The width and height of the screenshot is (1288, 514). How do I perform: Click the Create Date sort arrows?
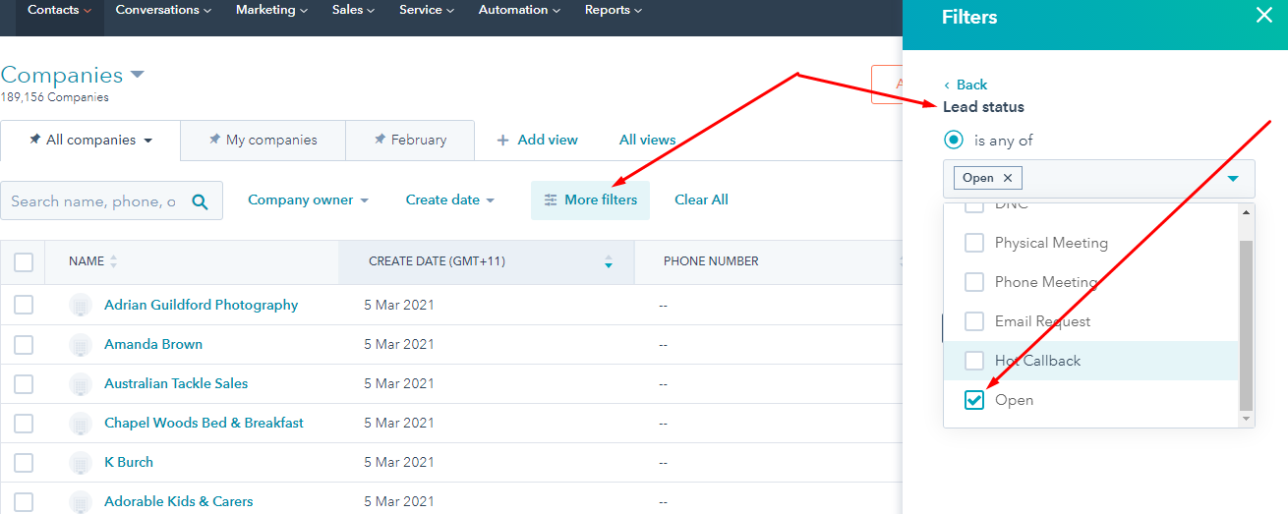point(609,261)
